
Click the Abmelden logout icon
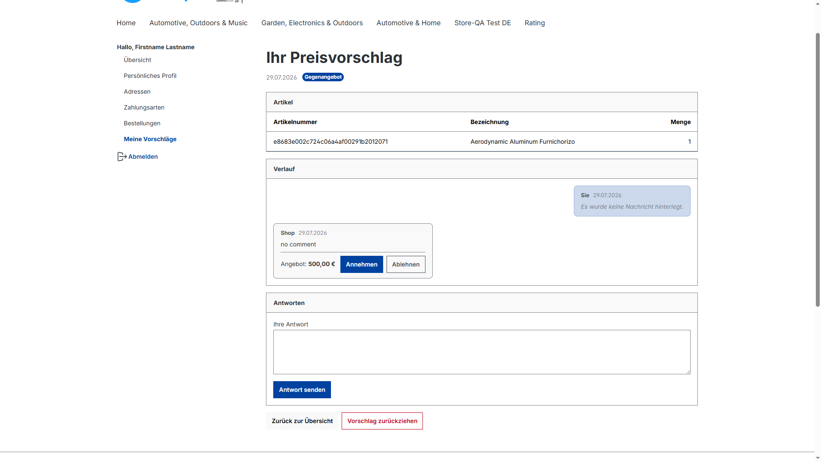click(x=122, y=157)
